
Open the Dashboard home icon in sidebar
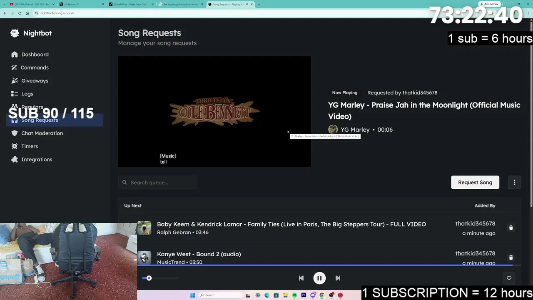pos(15,55)
